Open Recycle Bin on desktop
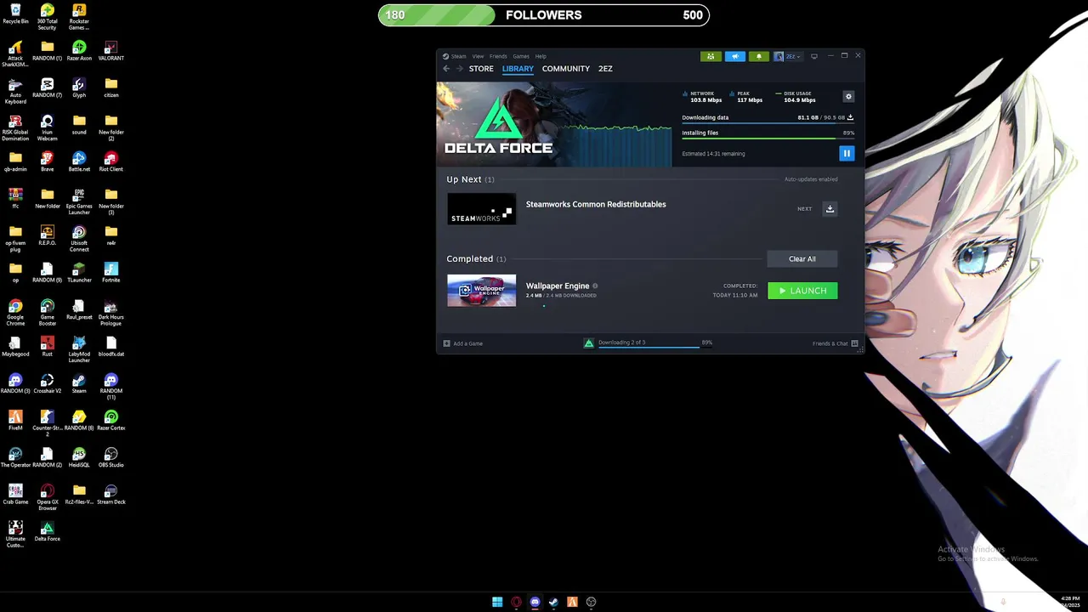The image size is (1088, 612). click(x=15, y=14)
